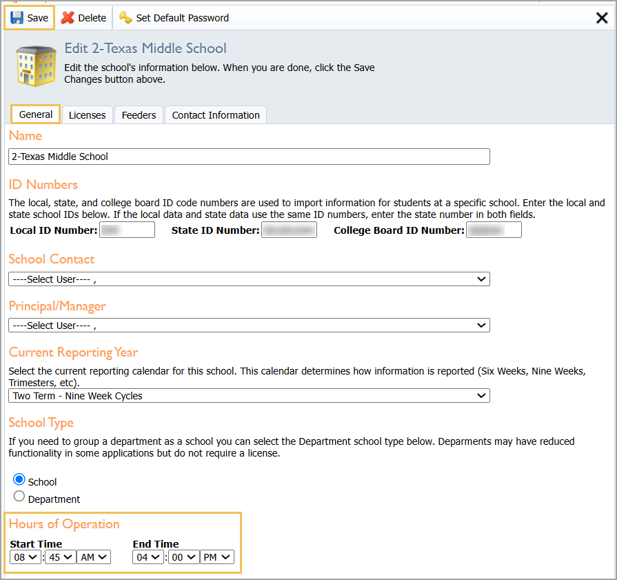The width and height of the screenshot is (617, 580).
Task: Click the Save button label
Action: point(37,18)
